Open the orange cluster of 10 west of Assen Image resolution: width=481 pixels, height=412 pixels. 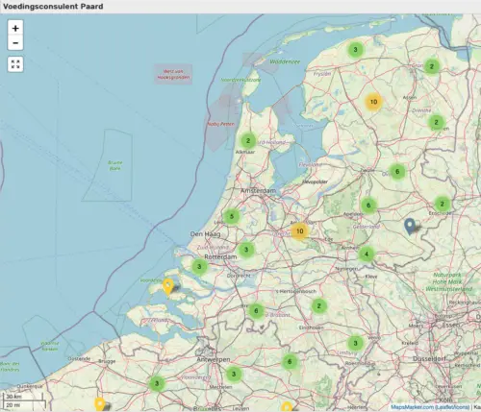[x=373, y=102]
